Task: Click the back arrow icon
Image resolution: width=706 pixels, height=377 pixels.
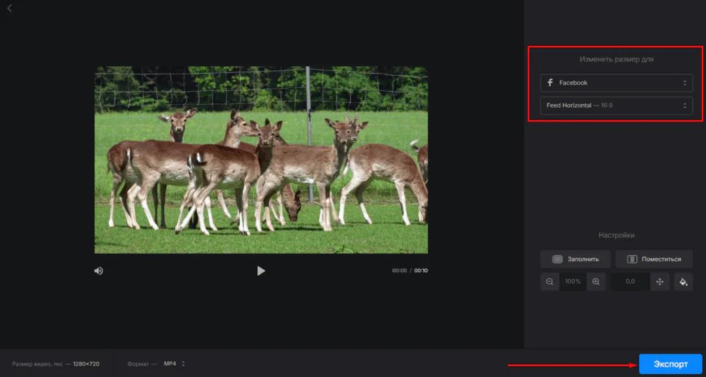Action: point(9,8)
